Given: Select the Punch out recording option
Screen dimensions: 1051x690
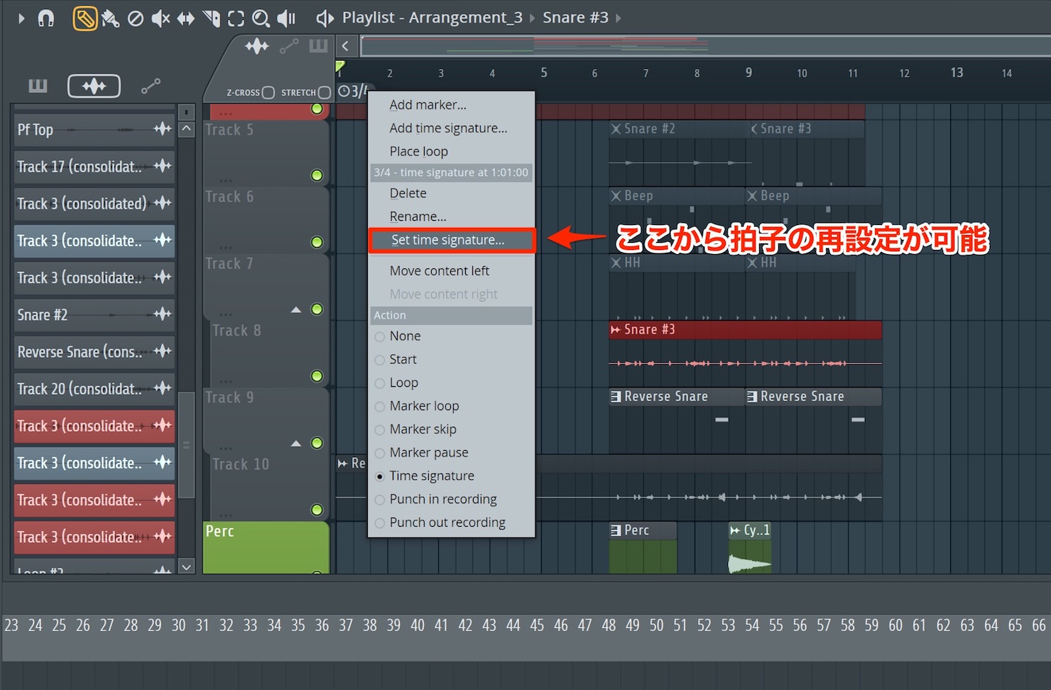Looking at the screenshot, I should click(380, 523).
